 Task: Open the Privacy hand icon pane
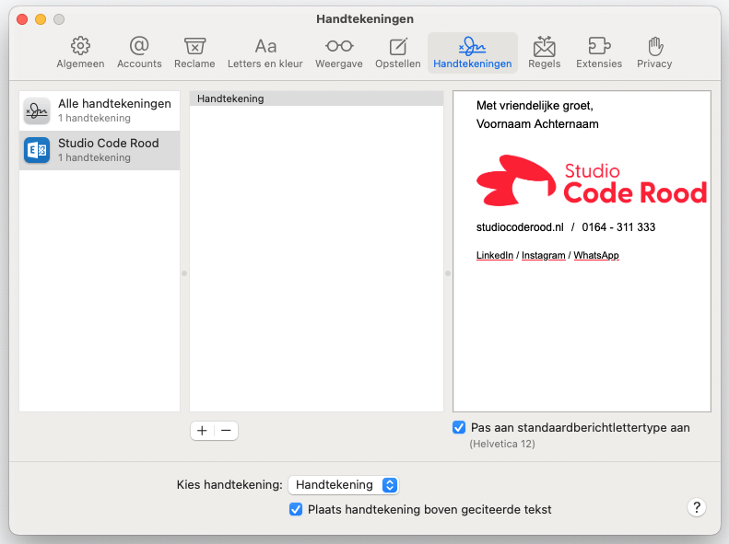tap(654, 52)
